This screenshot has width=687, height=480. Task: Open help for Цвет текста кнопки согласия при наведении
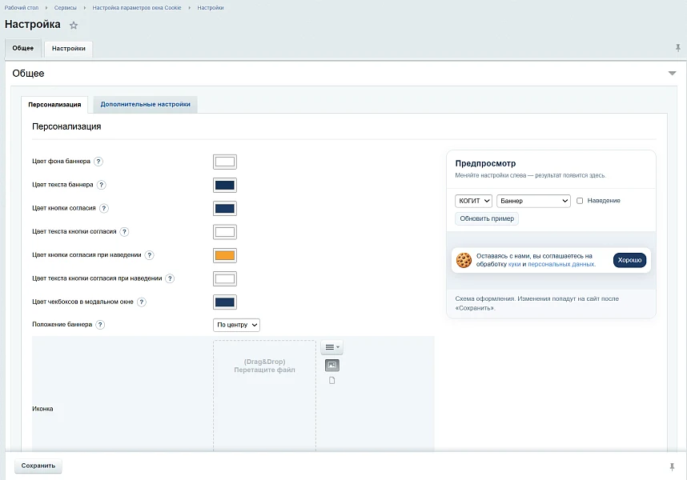point(170,278)
